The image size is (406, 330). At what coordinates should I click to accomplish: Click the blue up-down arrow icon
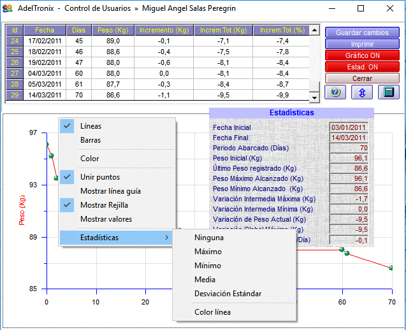point(361,92)
